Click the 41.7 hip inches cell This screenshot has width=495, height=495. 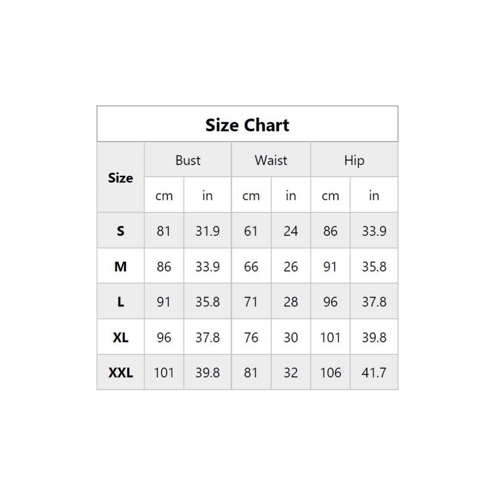[x=374, y=372]
